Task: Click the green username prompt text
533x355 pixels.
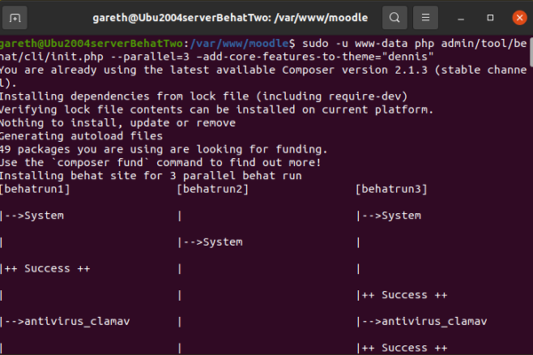Action: pyautogui.click(x=91, y=43)
